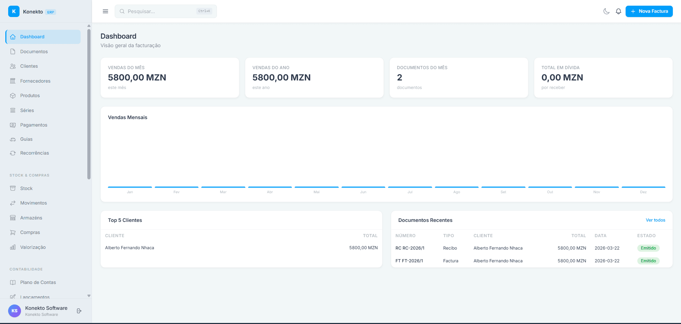Image resolution: width=681 pixels, height=324 pixels.
Task: Click the Konekto K logo icon
Action: pos(14,11)
